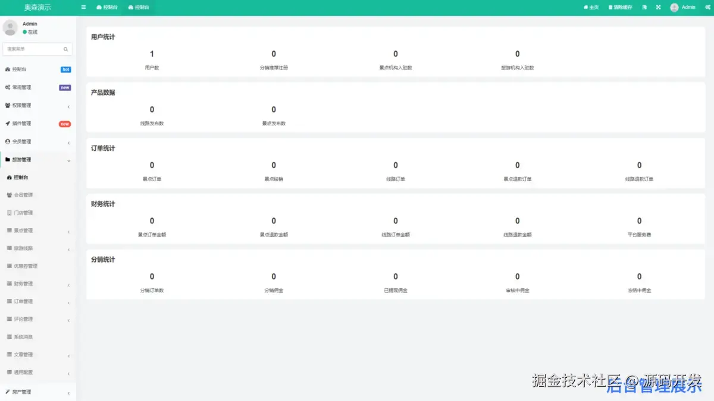
Task: Click the tablet icon for 门店管理
Action: click(x=10, y=213)
